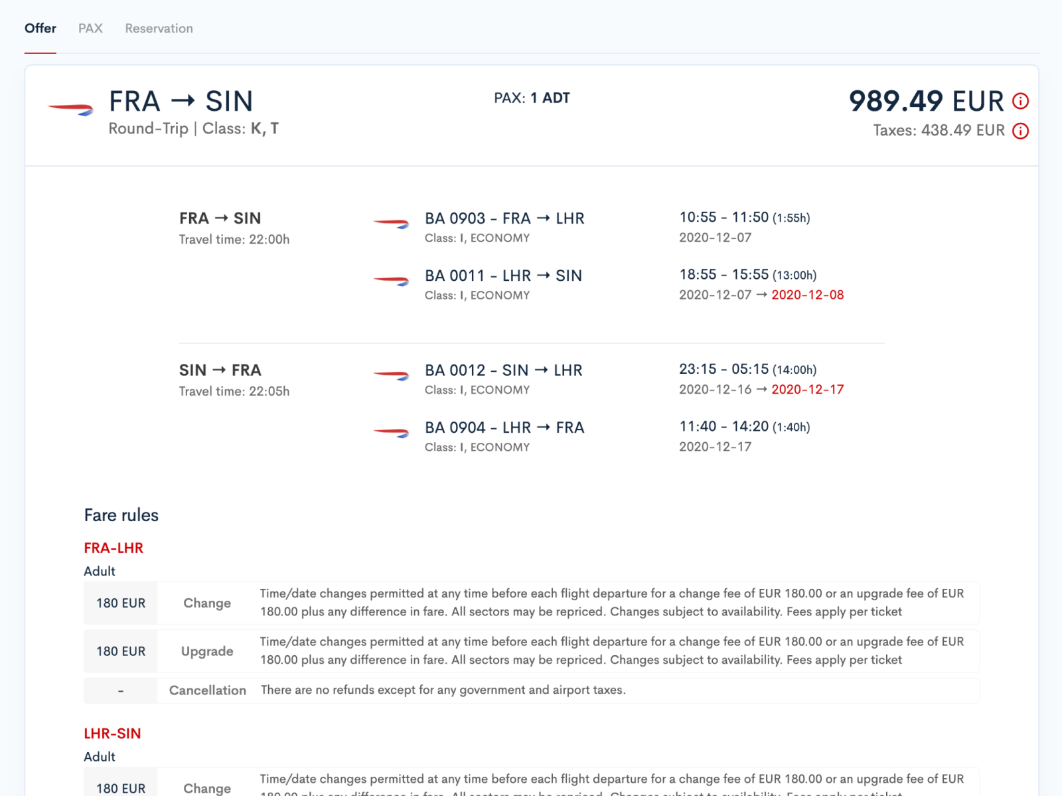Screen dimensions: 1062x796
Task: Click Travel time: 22:05h text
Action: pyautogui.click(x=234, y=392)
